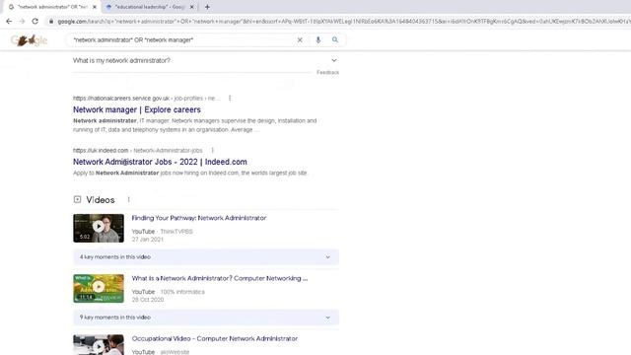The height and width of the screenshot is (355, 631).
Task: Open "What is a Network Administrator? Computer Networking" video
Action: pyautogui.click(x=220, y=278)
